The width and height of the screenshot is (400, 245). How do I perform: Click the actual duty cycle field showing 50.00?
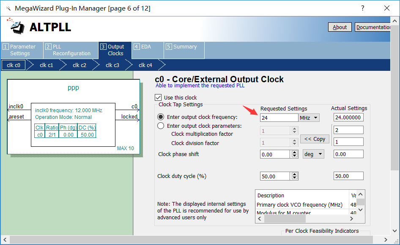pos(348,176)
